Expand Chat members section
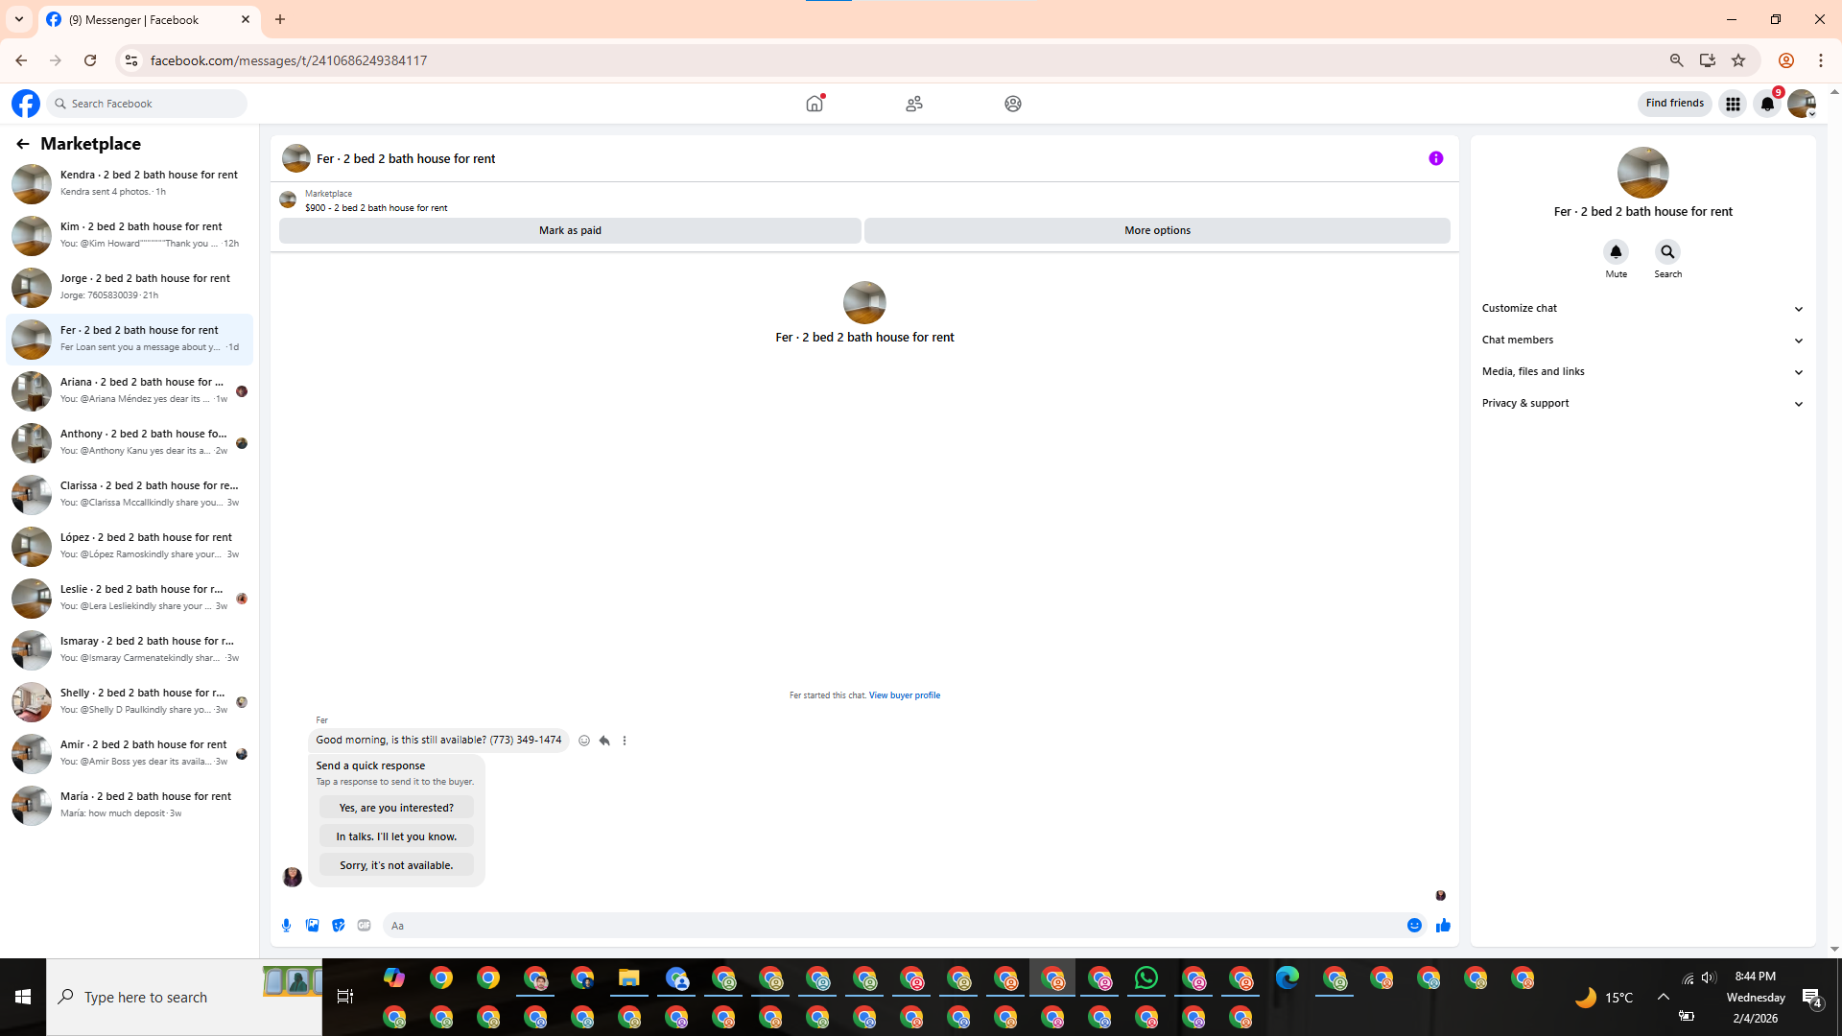1842x1036 pixels. point(1642,341)
